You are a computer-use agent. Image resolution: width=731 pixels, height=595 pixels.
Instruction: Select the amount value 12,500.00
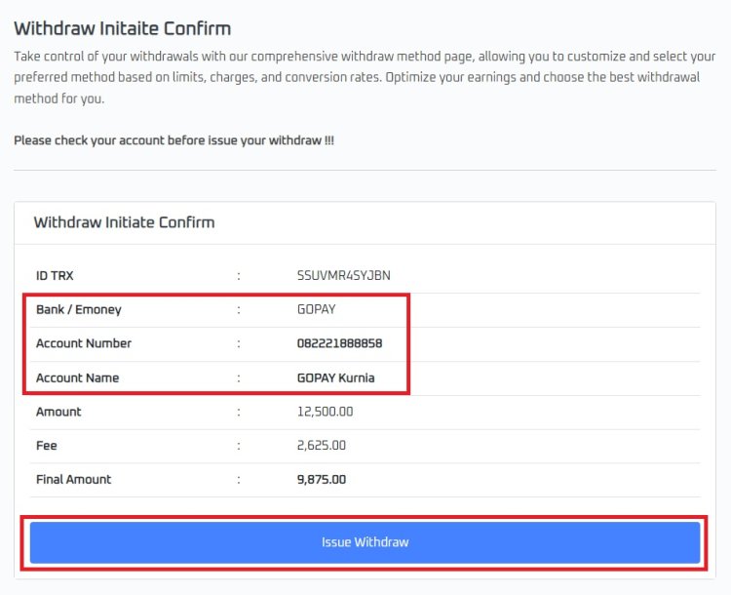325,412
